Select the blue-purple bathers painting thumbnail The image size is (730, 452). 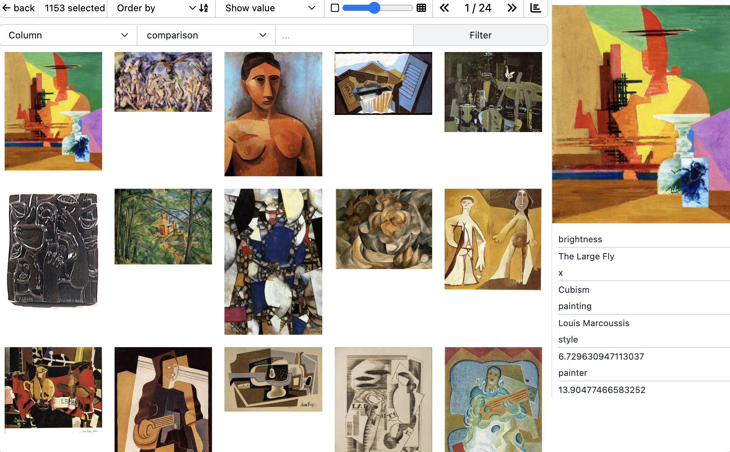pyautogui.click(x=163, y=82)
